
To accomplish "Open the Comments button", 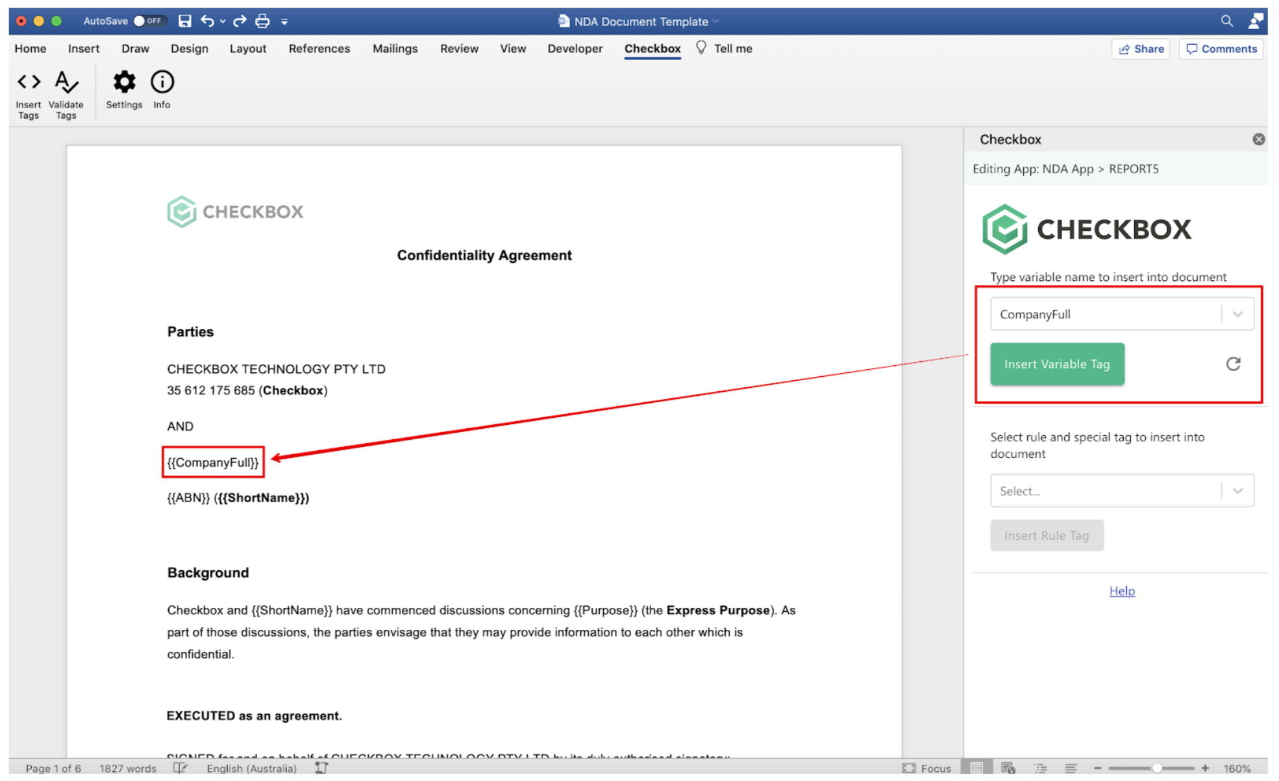I will tap(1221, 49).
